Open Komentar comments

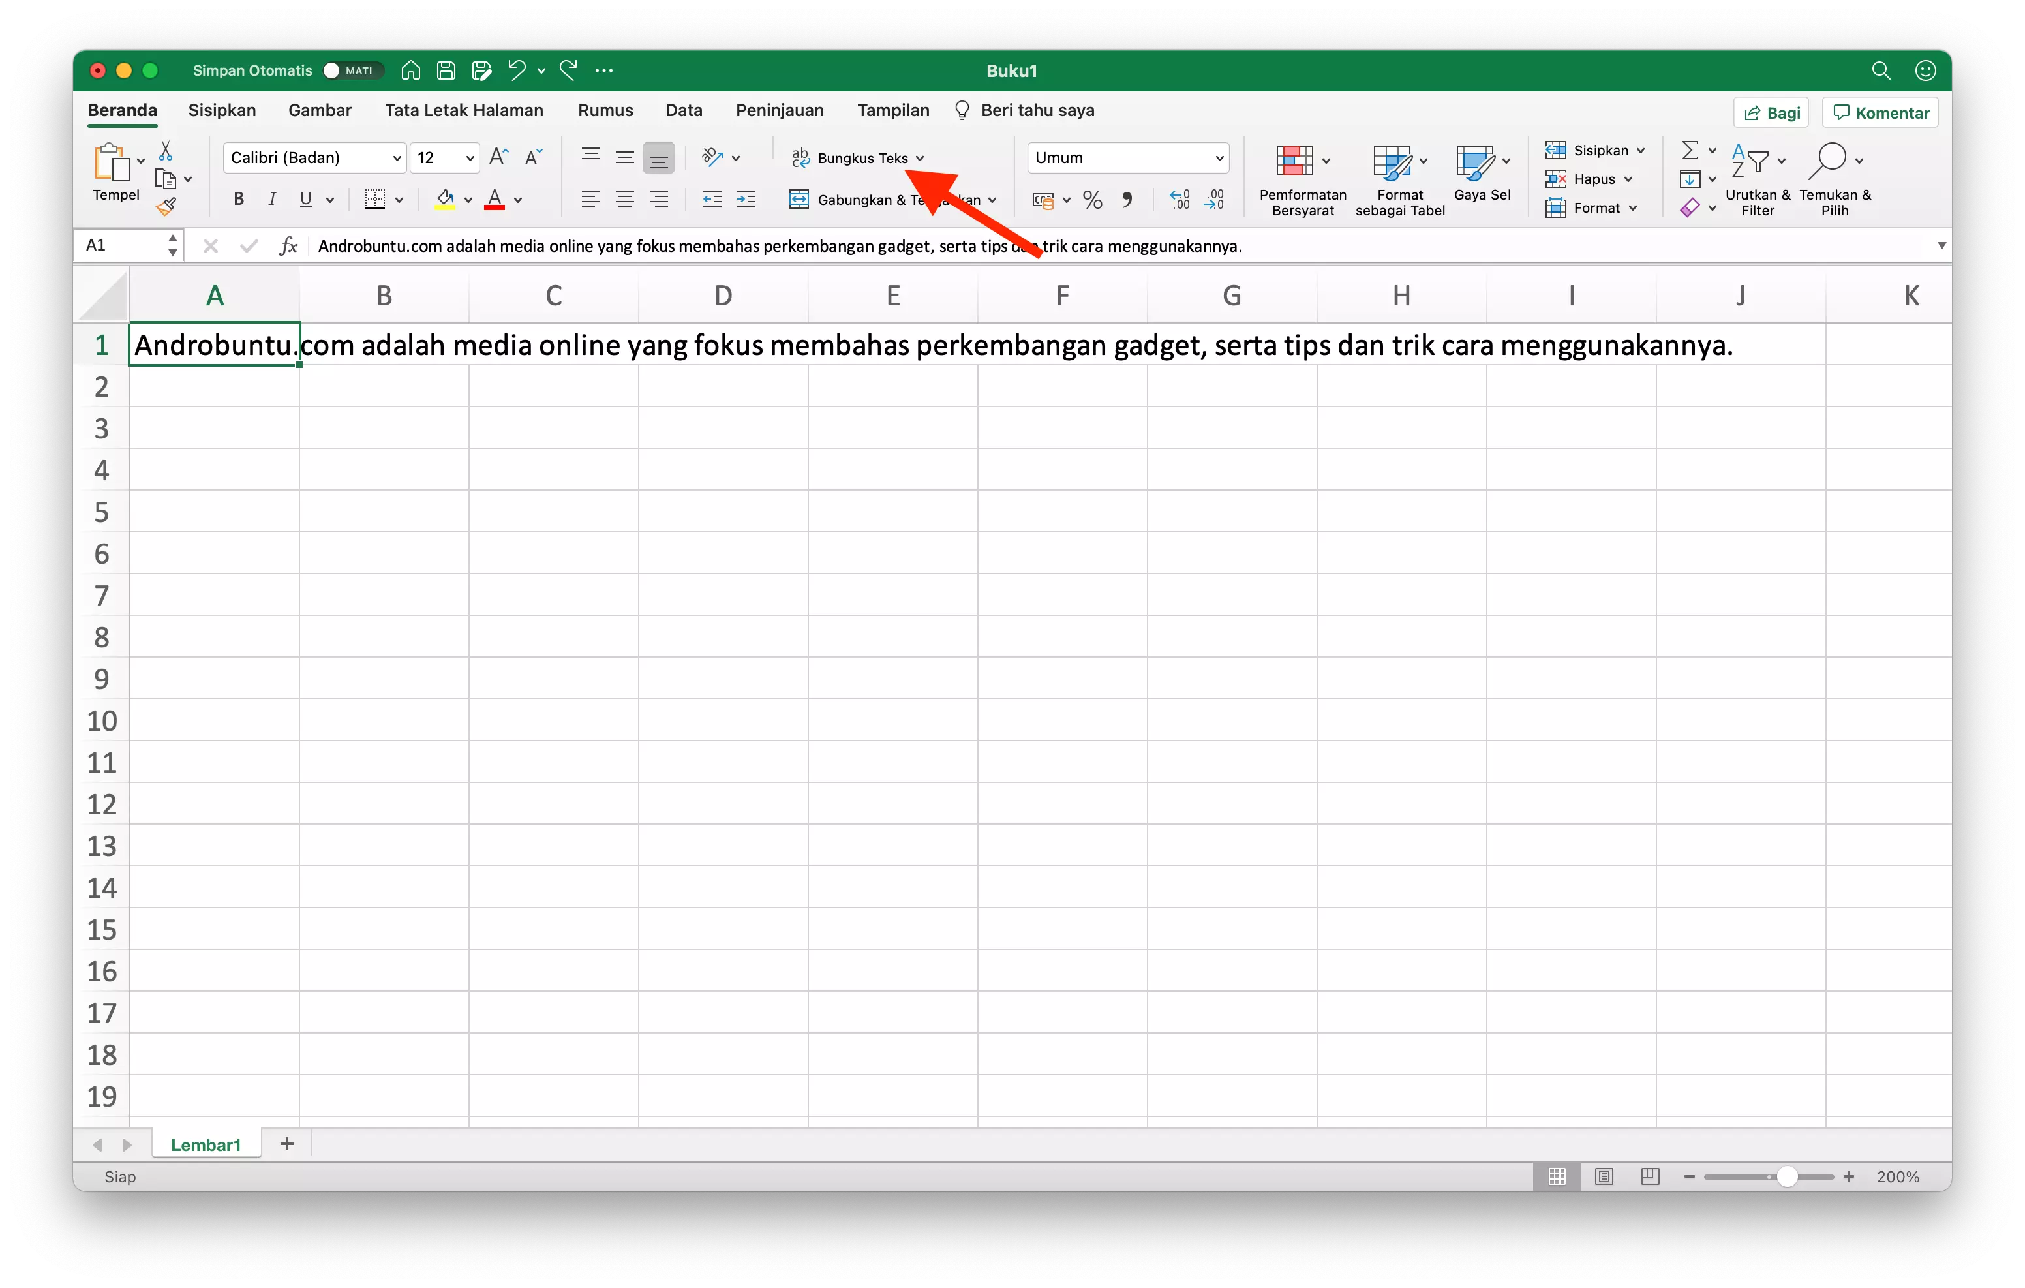[x=1880, y=112]
